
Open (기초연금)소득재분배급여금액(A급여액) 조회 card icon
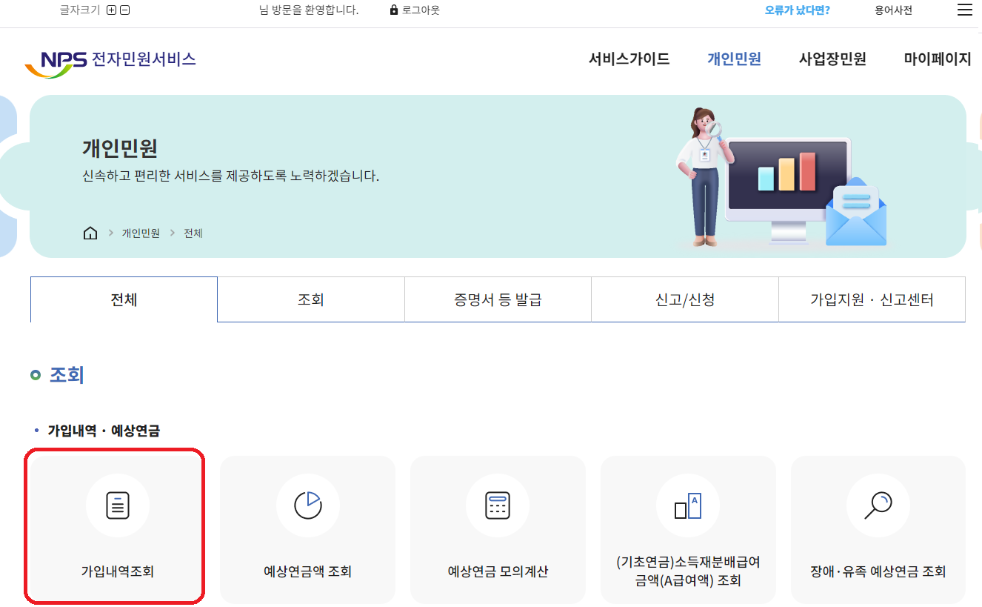pos(688,505)
